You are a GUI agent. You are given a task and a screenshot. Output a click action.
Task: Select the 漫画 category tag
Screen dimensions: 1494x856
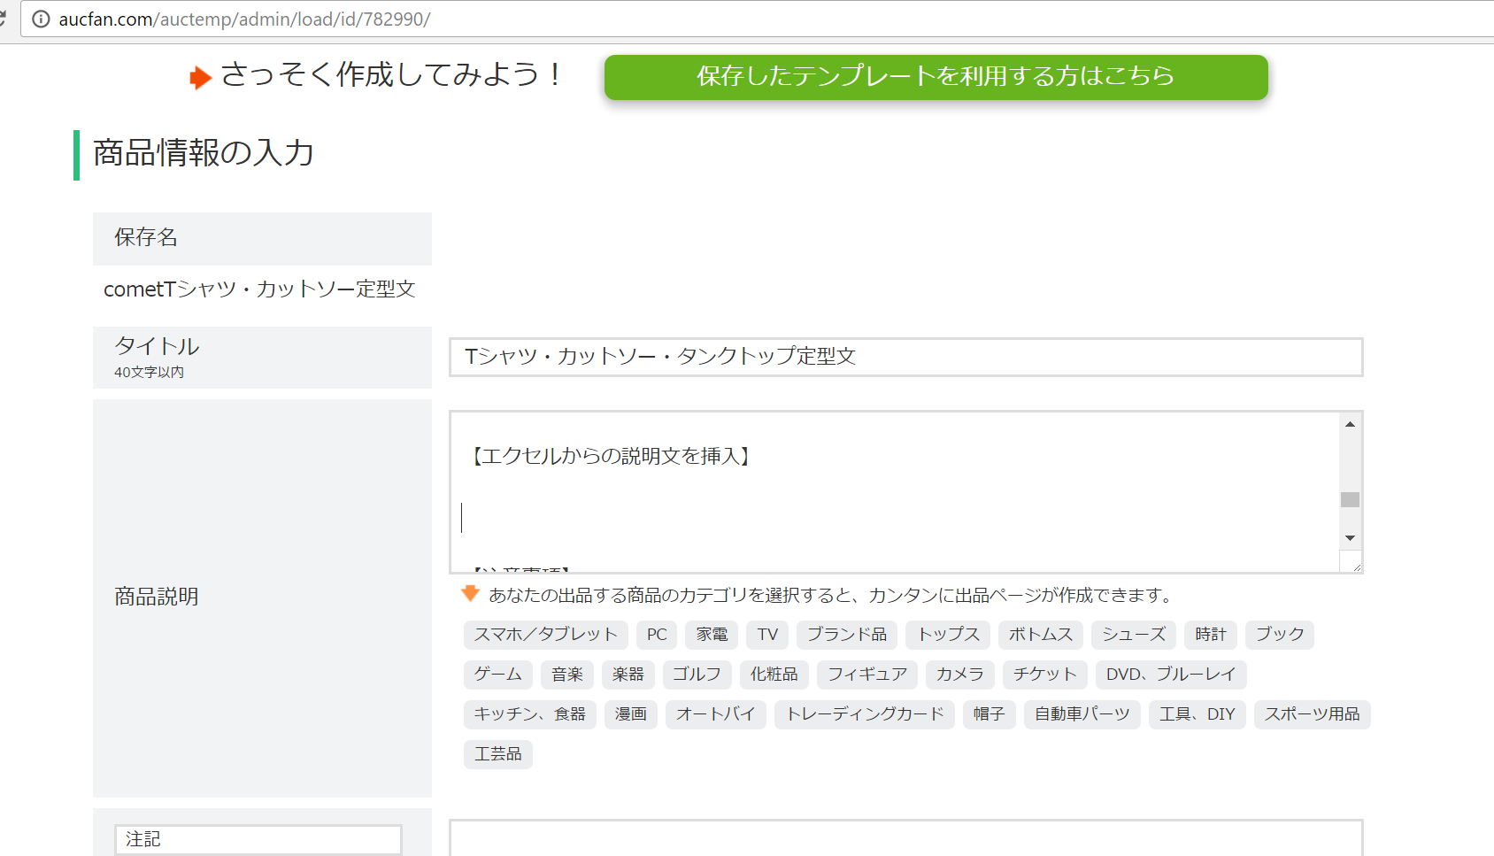point(631,714)
